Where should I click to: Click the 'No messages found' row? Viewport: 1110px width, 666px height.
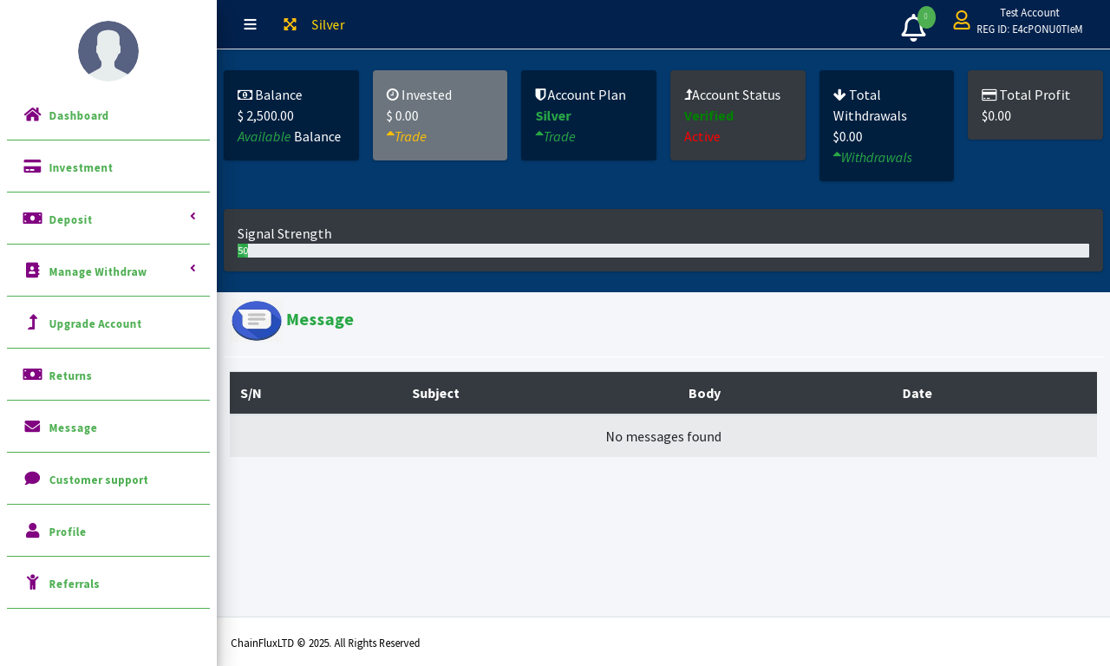(x=663, y=436)
